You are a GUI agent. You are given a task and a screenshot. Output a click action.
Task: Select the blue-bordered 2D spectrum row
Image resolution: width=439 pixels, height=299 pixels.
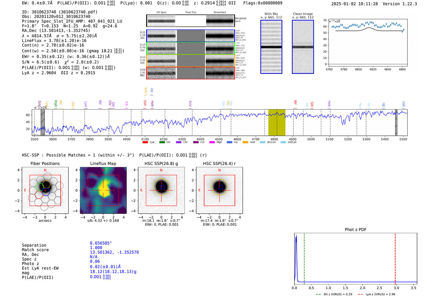(191, 36)
